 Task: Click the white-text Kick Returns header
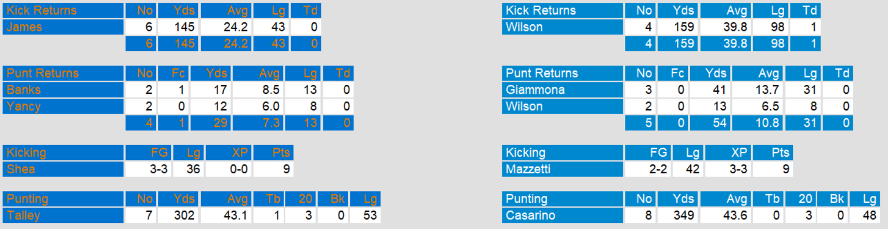point(540,10)
